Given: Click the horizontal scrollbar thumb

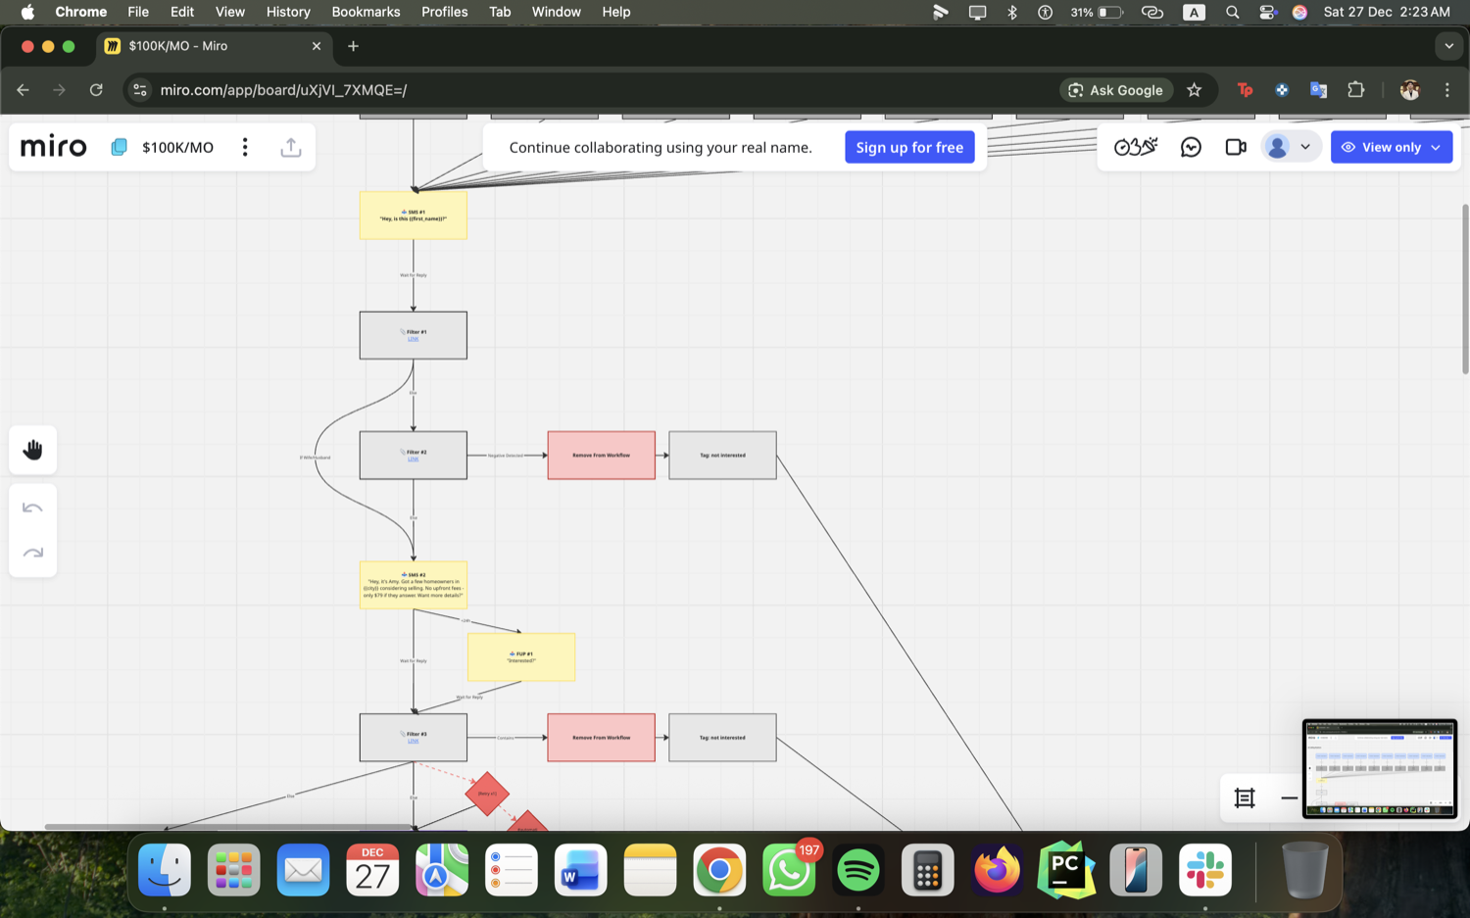Looking at the screenshot, I should [227, 827].
